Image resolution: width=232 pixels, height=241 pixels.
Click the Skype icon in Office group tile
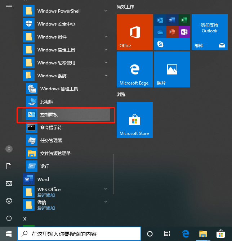(x=160, y=44)
